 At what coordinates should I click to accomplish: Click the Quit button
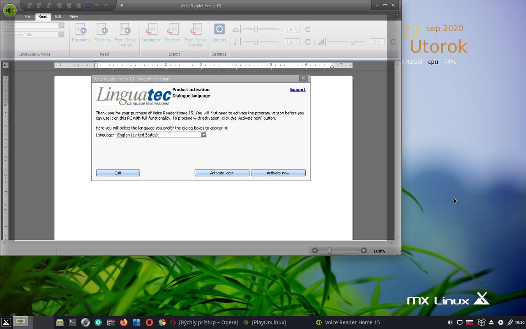(118, 173)
